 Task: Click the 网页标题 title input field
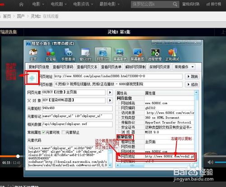118,84
